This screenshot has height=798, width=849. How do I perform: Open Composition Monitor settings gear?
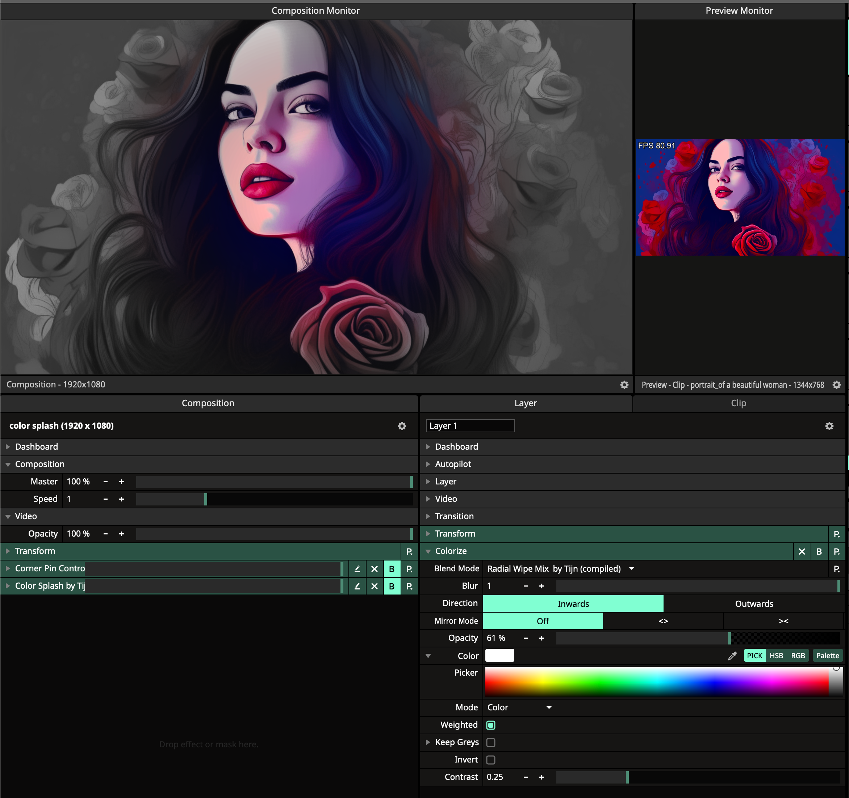click(624, 385)
